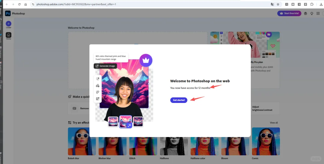324x164 pixels.
Task: Select the Comic effect thumbnail
Action: point(266,141)
